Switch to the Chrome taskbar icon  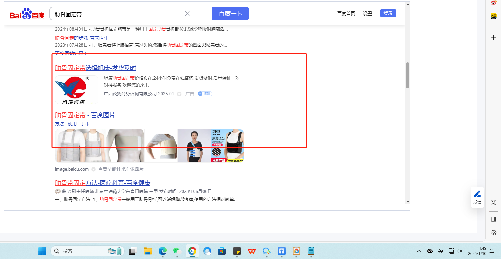[x=192, y=251]
